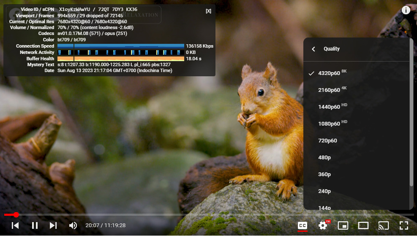Mute the volume speaker icon
This screenshot has height=236, width=417.
point(73,225)
